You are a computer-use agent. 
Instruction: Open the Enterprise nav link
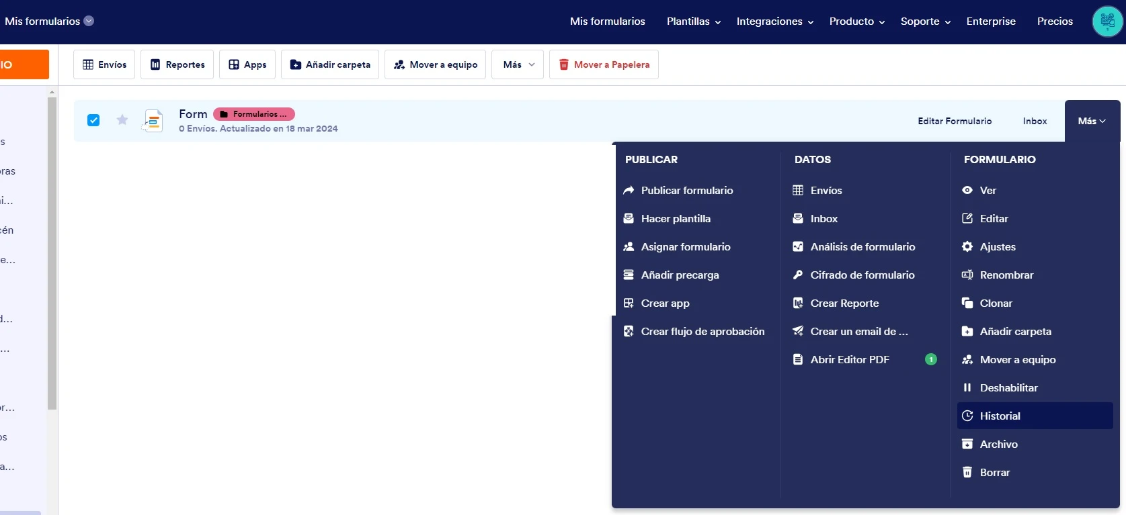point(991,21)
